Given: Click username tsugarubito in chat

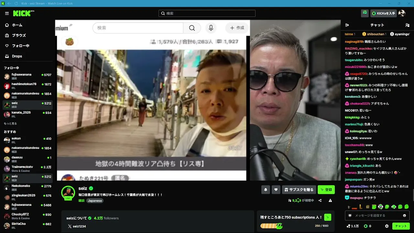Looking at the screenshot, I should 354,60.
